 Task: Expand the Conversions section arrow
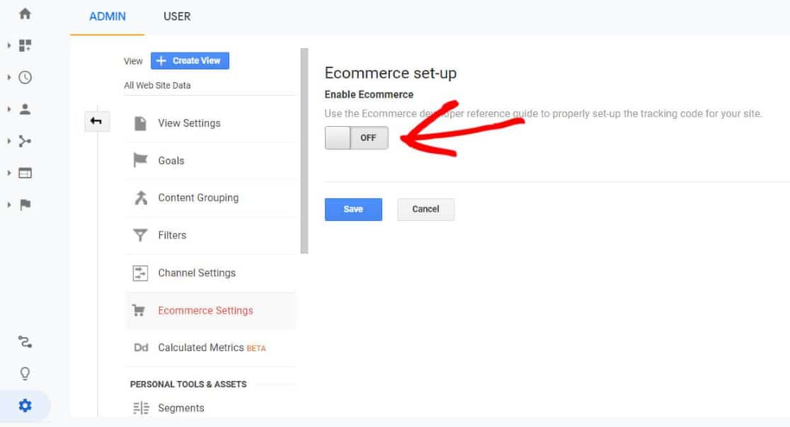(x=9, y=205)
